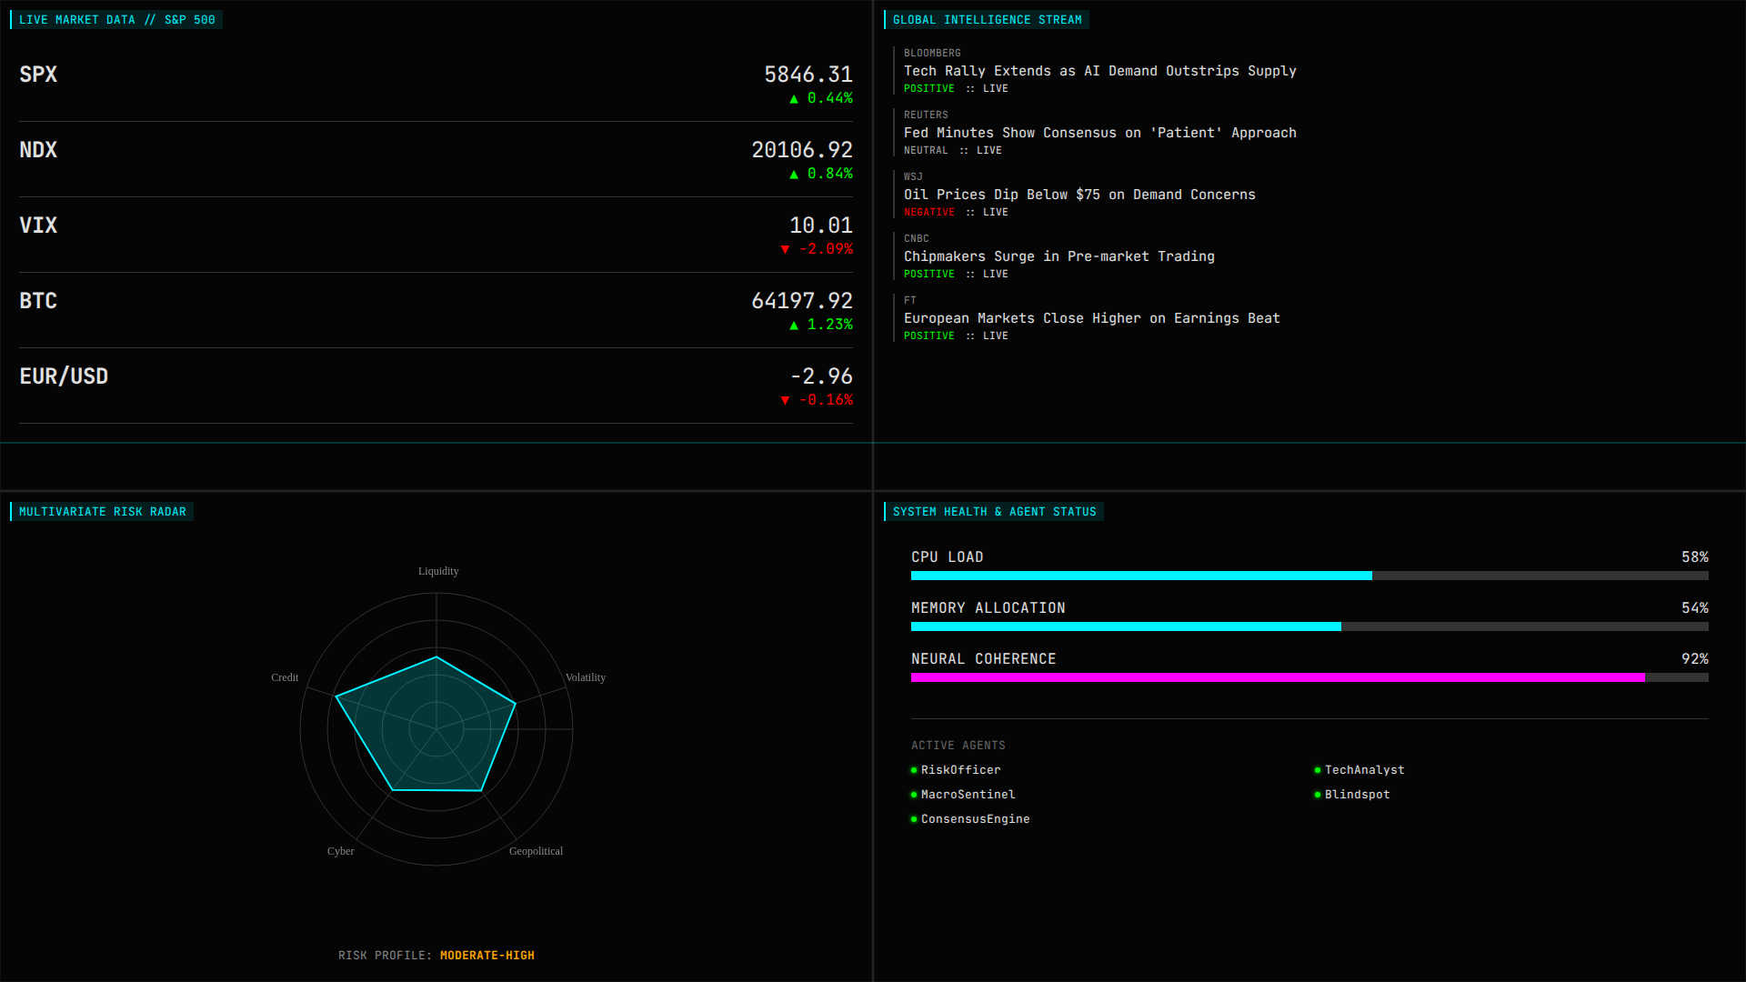Click the green status dot beside Blindspot
This screenshot has width=1746, height=982.
point(1318,795)
